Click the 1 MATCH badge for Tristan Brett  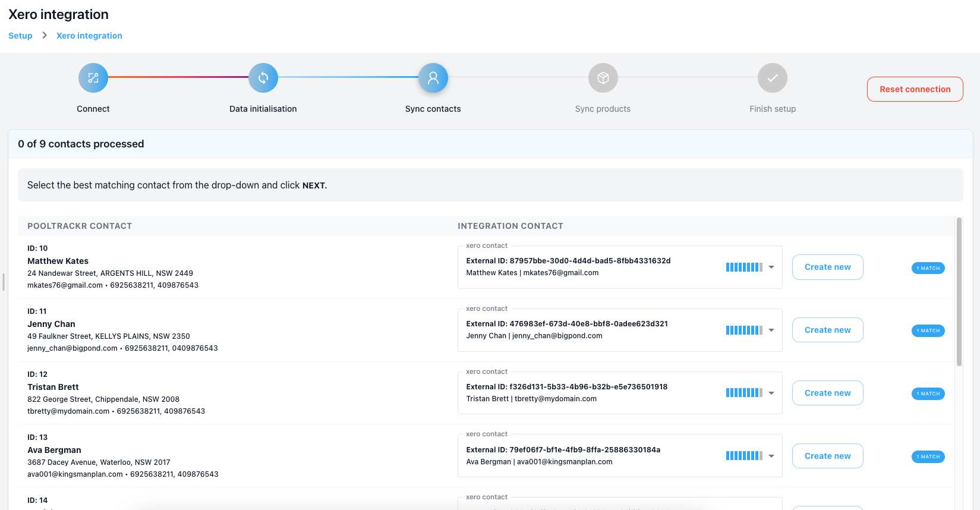coord(928,393)
